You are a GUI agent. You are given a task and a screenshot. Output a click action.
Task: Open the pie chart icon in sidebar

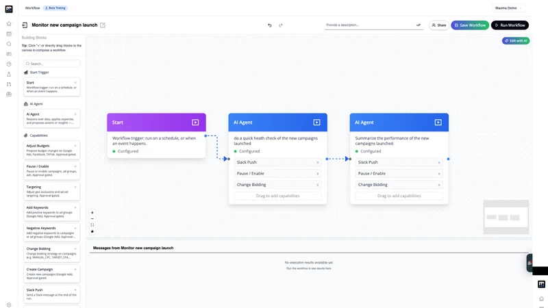tap(9, 64)
